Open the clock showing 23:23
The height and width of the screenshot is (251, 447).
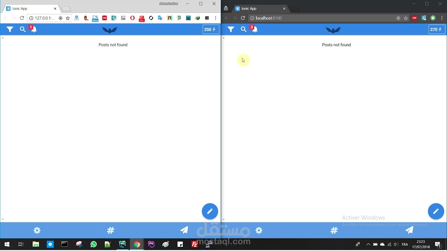pyautogui.click(x=421, y=244)
